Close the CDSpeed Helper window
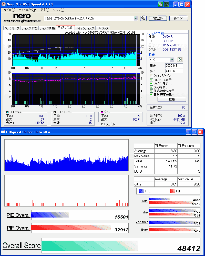This screenshot has height=256, width=205. 200,132
